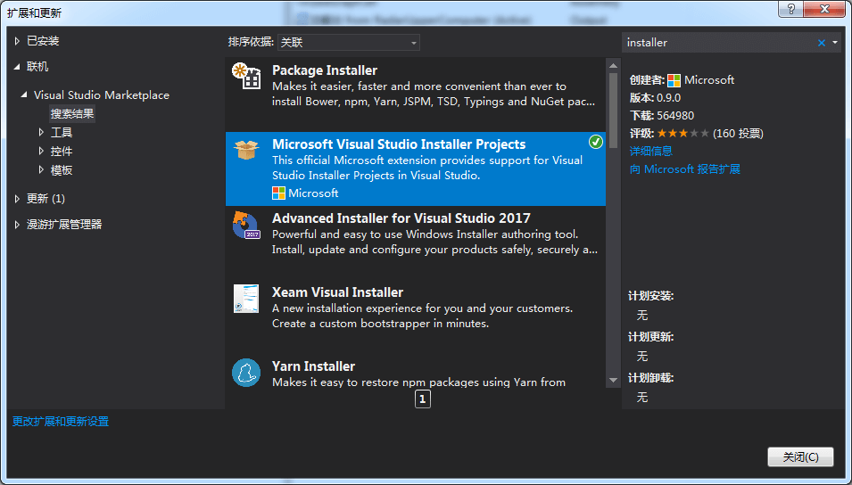Click the star rating in details
Image resolution: width=852 pixels, height=485 pixels.
click(683, 133)
